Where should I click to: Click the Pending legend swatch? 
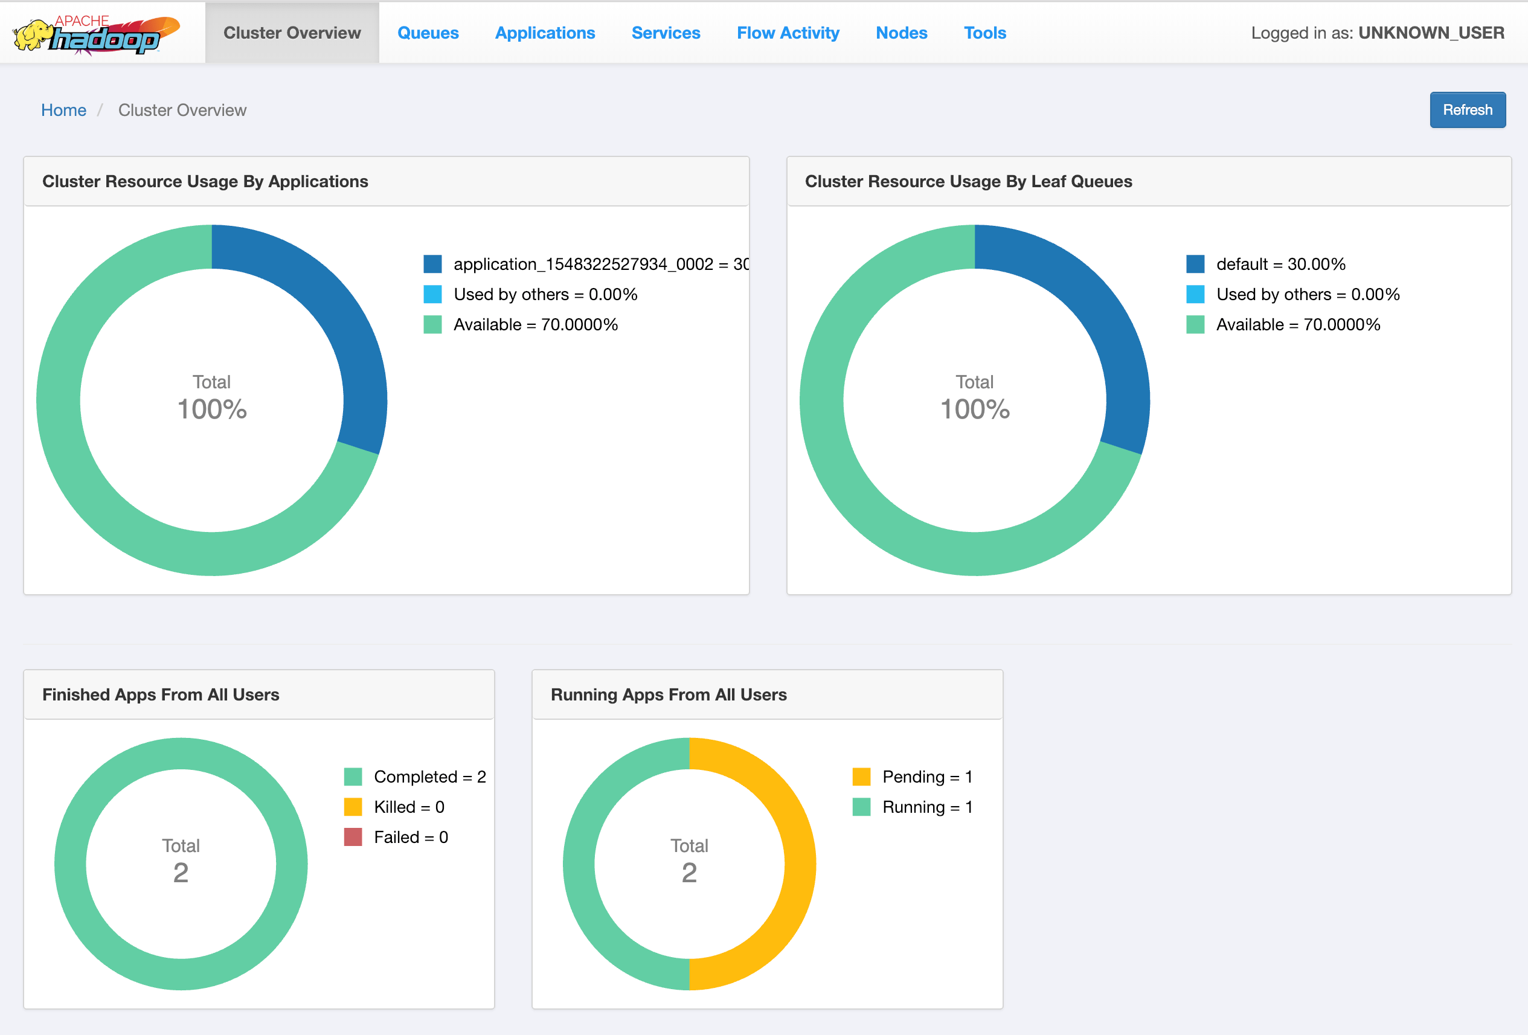click(861, 776)
